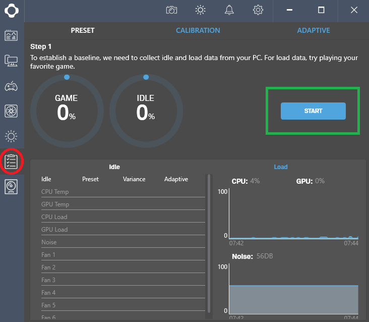Switch to the CALIBRATION tab
Screen dimensions: 369x322
pos(198,30)
